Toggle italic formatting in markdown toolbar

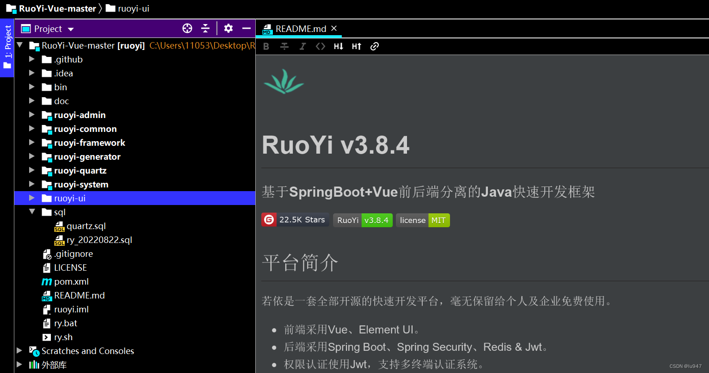coord(302,46)
